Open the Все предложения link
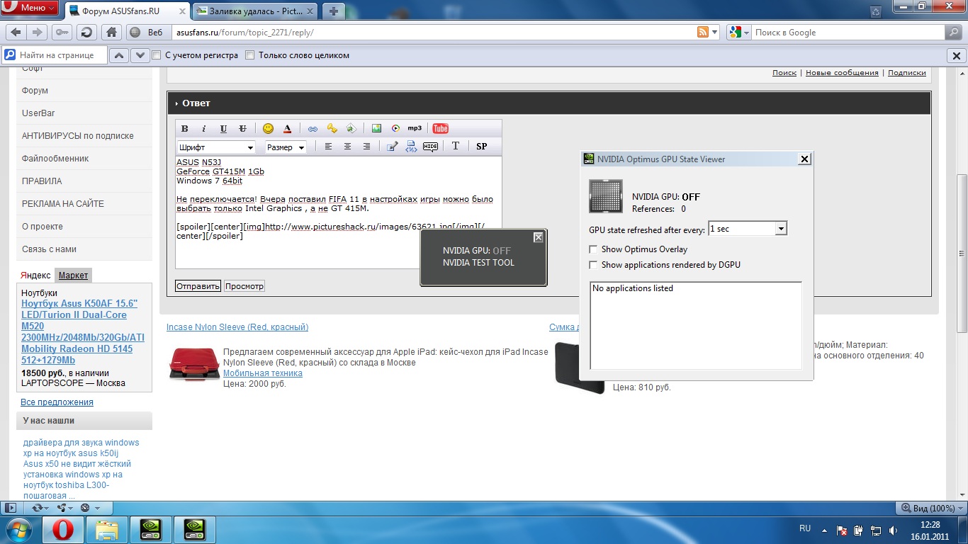The height and width of the screenshot is (544, 968). (57, 402)
